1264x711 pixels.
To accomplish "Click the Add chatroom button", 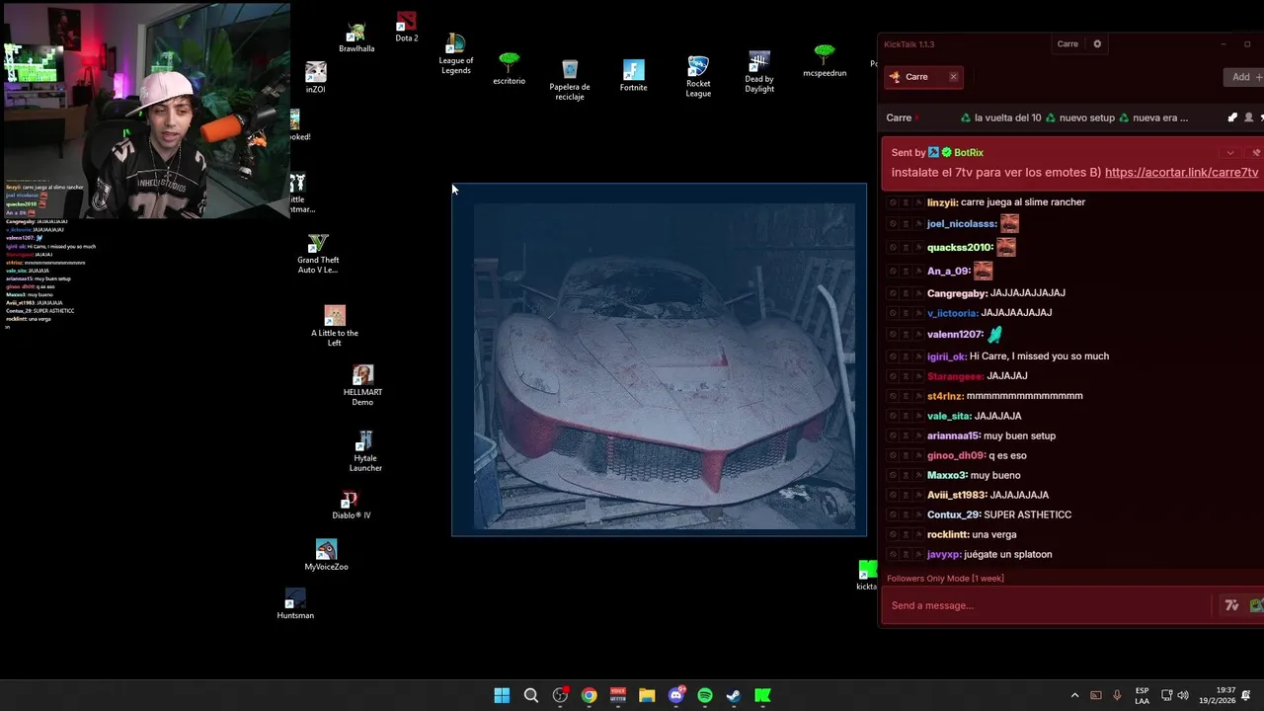I will [1243, 77].
